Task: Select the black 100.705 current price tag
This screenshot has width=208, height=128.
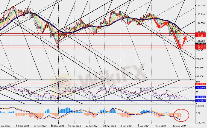Action: pos(201,44)
